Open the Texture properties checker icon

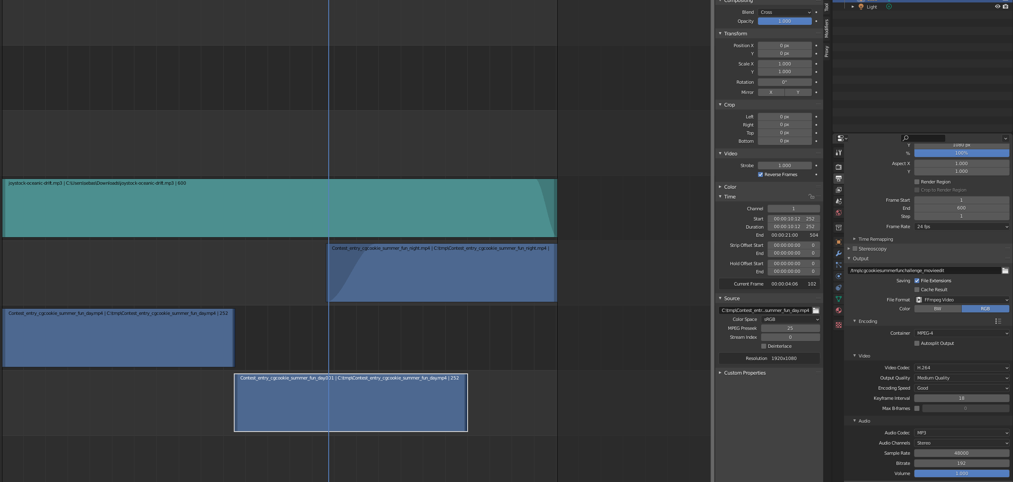pyautogui.click(x=838, y=325)
